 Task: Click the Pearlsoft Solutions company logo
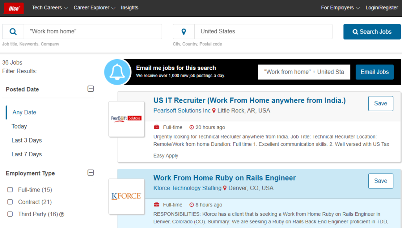pyautogui.click(x=126, y=118)
